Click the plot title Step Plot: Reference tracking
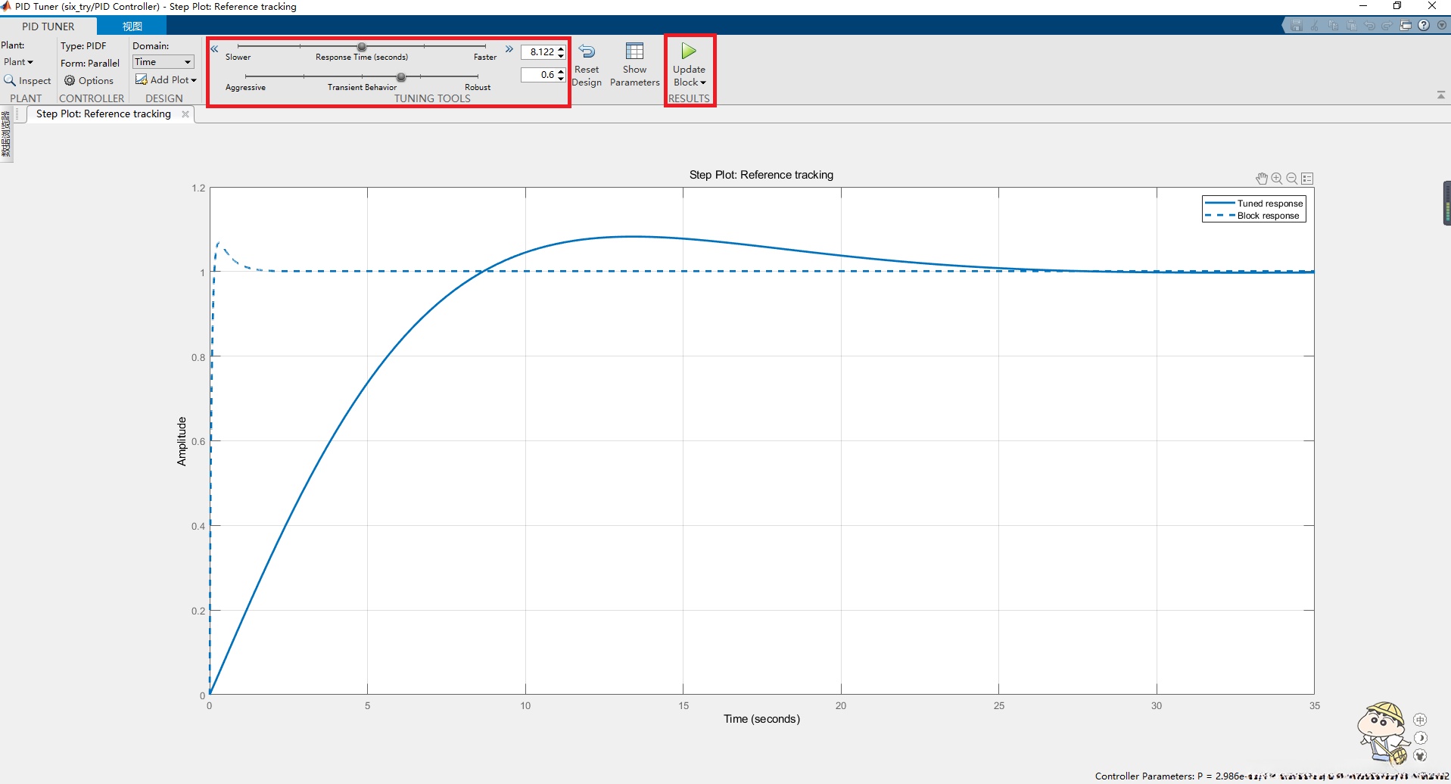The width and height of the screenshot is (1451, 784). click(x=761, y=175)
